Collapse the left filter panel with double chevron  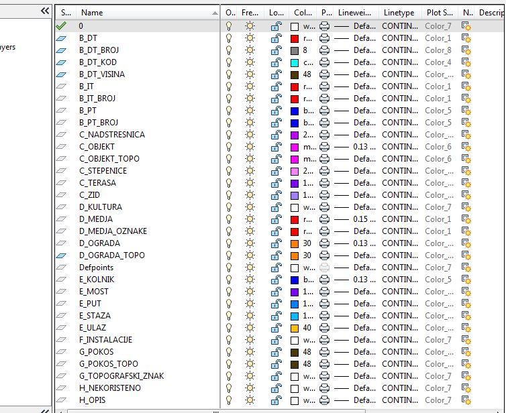coord(45,11)
